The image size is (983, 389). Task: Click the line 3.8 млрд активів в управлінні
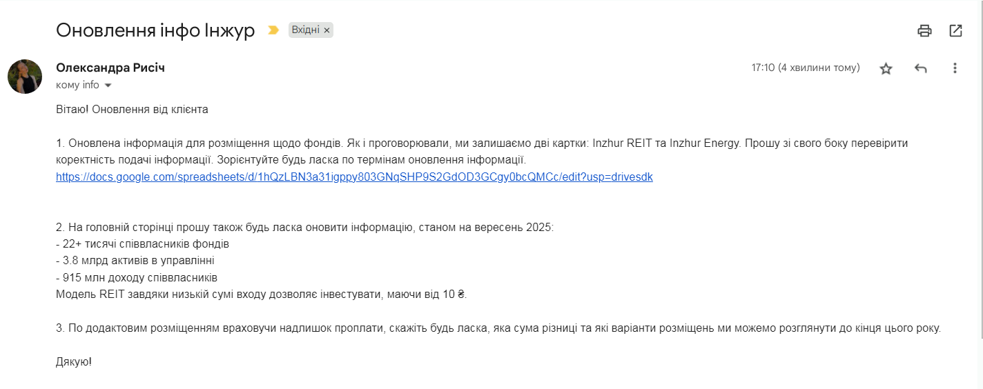click(x=135, y=261)
